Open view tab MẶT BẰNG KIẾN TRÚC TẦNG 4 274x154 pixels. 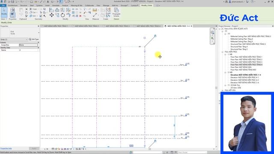click(148, 26)
